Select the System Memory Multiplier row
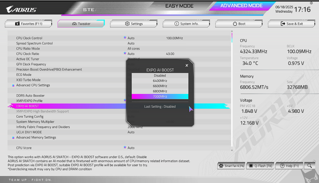This screenshot has width=319, height=183. point(119,122)
